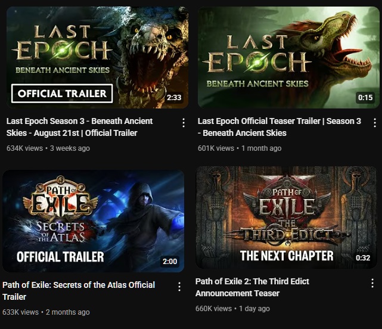The width and height of the screenshot is (382, 329).
Task: Open title 'Path of Exile 2: The Third Edict Announcement Teaser'
Action: coord(252,287)
